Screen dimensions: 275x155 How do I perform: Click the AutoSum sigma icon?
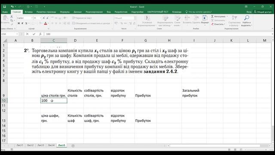212,16
